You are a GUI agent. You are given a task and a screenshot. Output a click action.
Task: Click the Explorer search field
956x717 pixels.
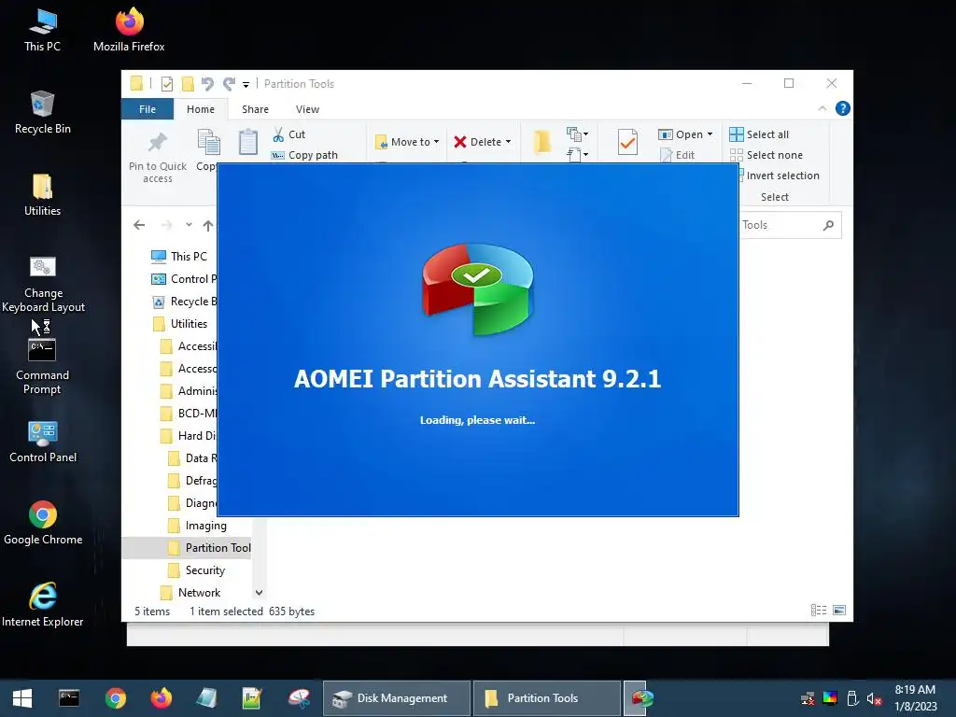click(783, 225)
